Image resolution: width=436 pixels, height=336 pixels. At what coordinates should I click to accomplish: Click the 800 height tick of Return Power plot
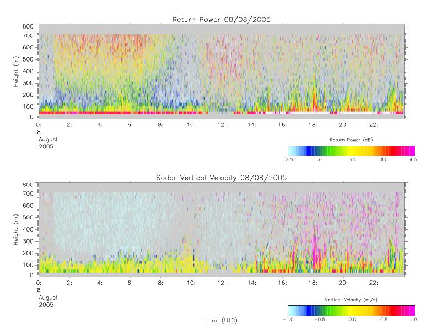pos(28,26)
